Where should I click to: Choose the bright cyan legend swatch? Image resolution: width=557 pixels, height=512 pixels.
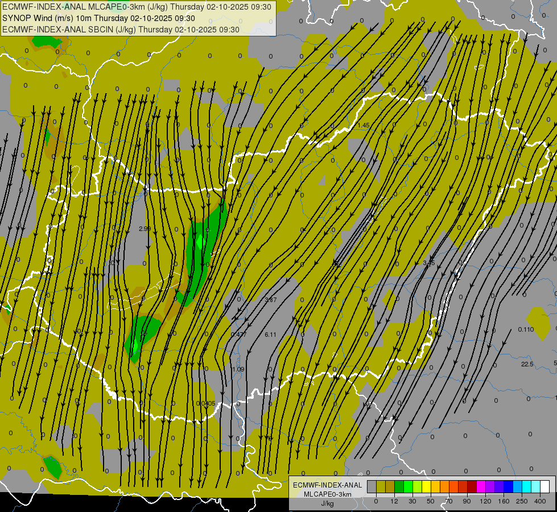tap(527, 487)
